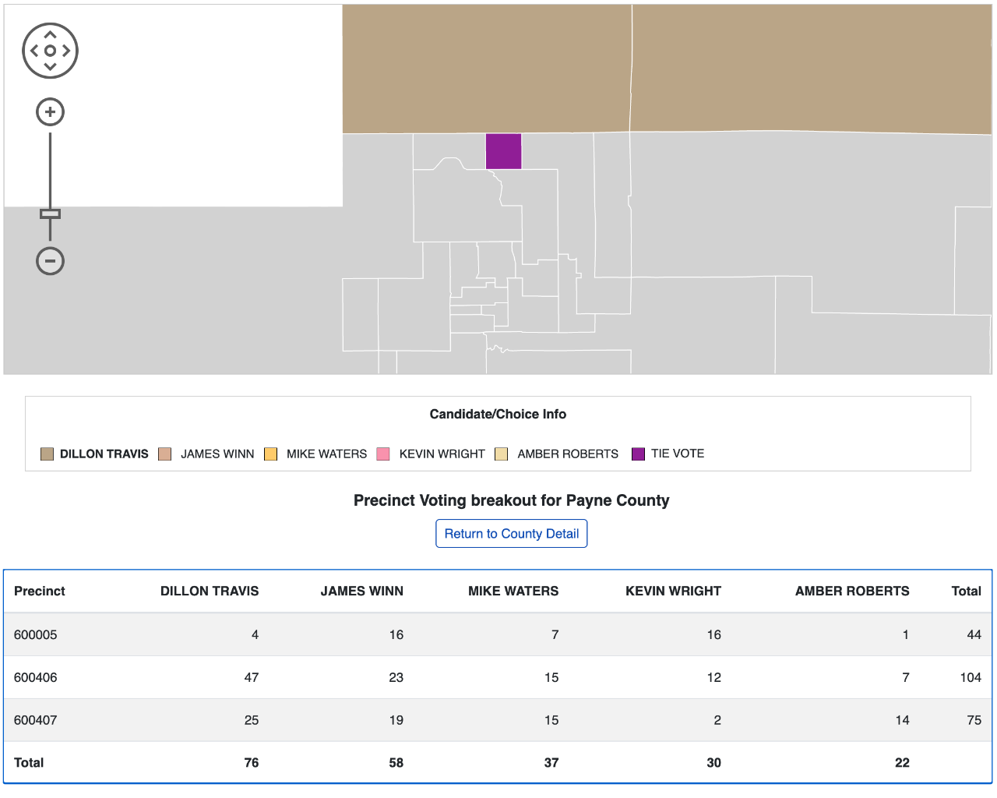Click the zoom slider handle

pos(50,214)
